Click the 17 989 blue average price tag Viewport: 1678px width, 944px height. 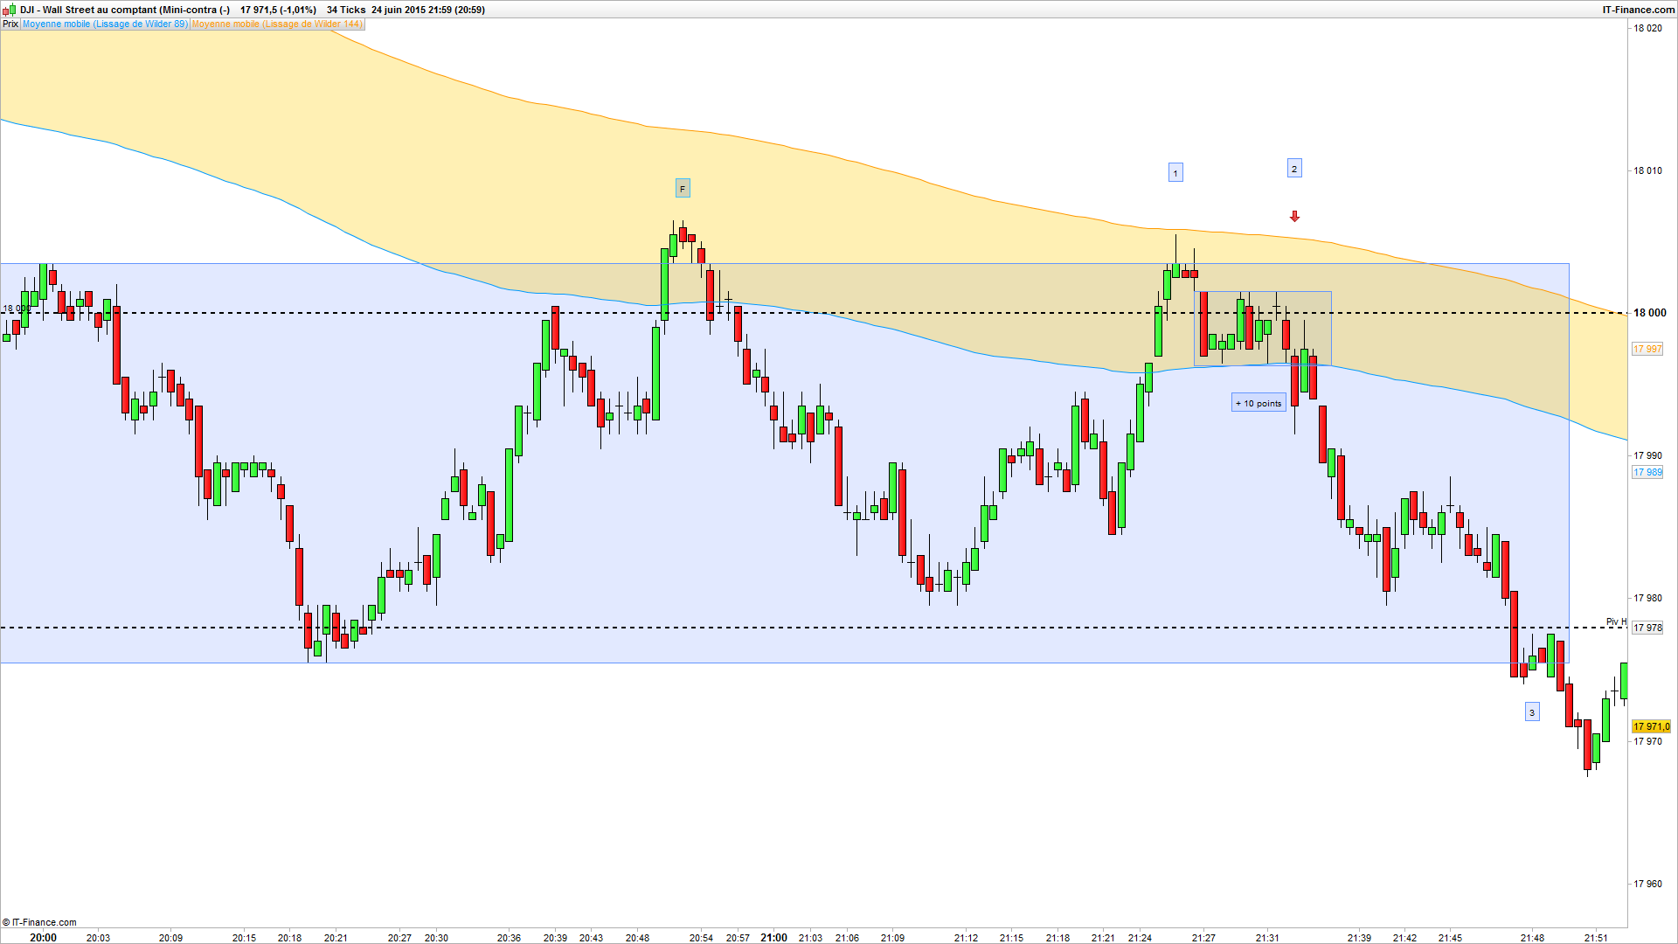click(x=1647, y=472)
